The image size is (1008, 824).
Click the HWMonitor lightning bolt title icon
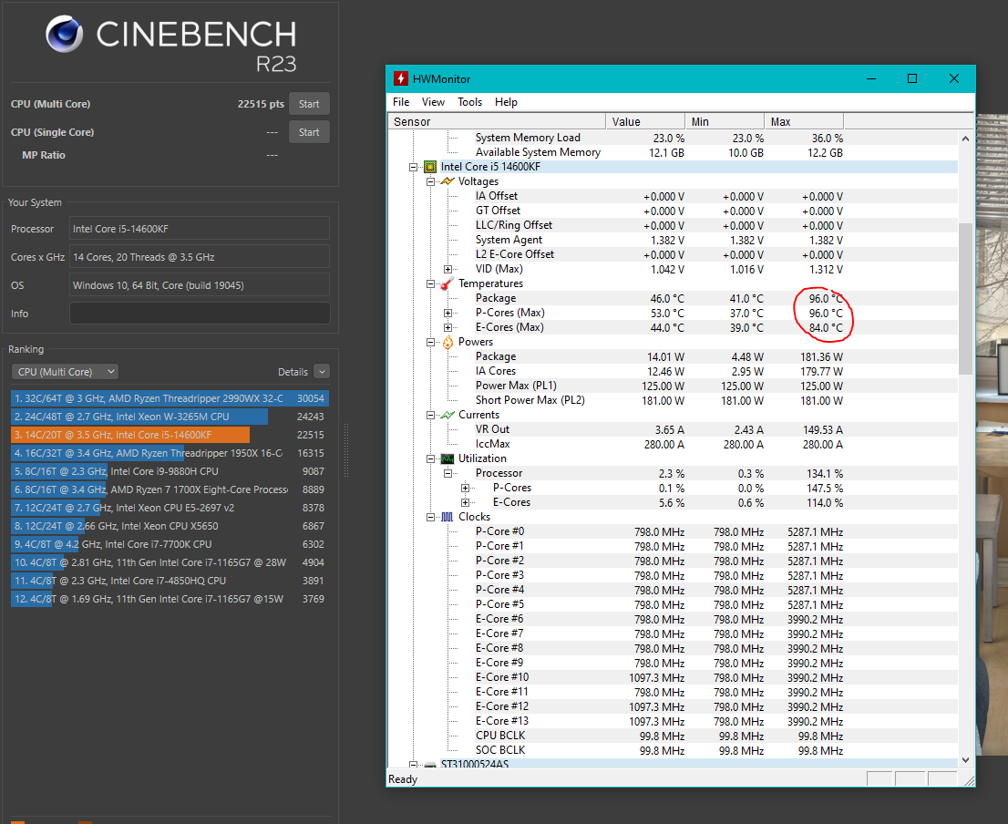click(400, 78)
